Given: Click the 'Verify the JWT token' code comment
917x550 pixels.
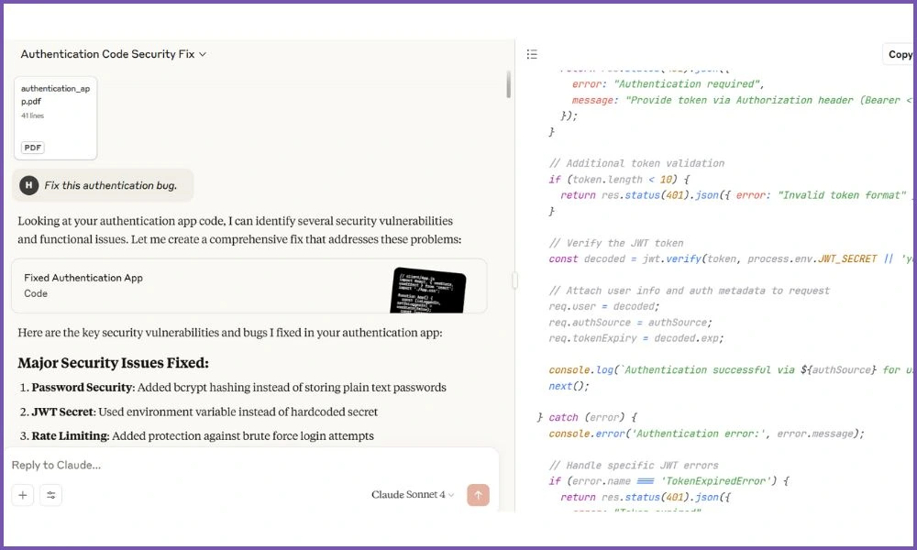Looking at the screenshot, I should click(616, 243).
